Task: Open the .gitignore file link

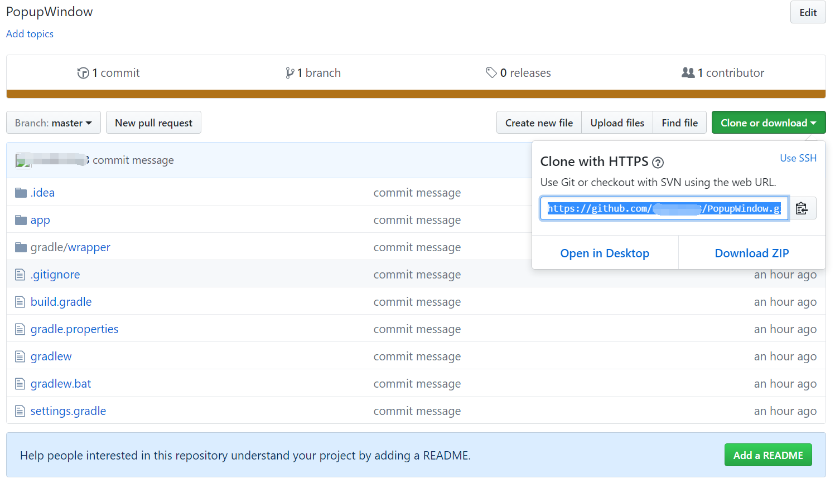Action: pos(55,275)
